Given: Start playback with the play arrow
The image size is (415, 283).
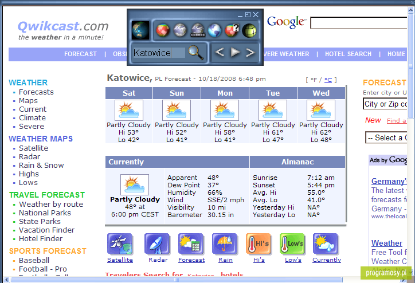Looking at the screenshot, I should click(235, 52).
